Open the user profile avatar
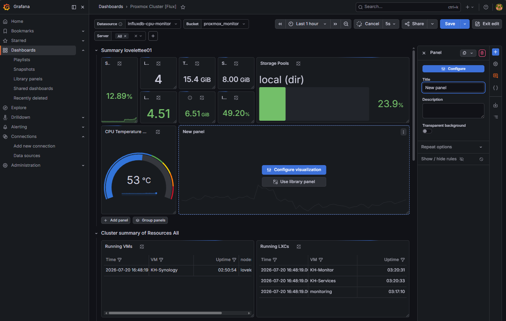 coord(499,7)
